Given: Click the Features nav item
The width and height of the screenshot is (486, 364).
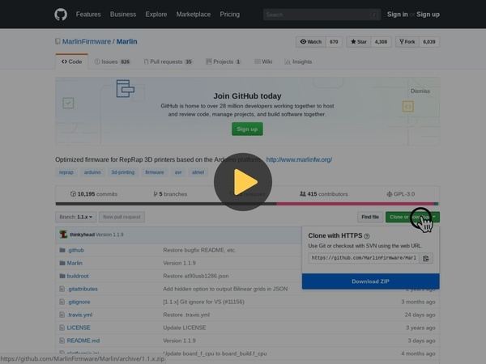Looking at the screenshot, I should [x=88, y=15].
